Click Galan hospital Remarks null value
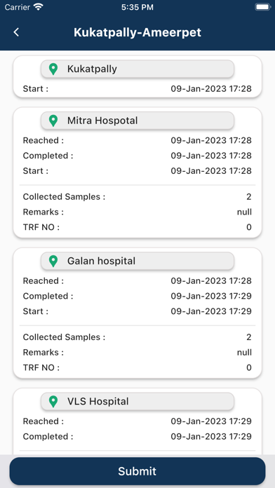275x488 pixels. (x=244, y=352)
